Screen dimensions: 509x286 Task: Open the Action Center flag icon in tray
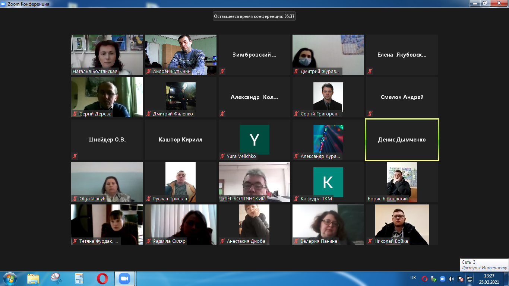[461, 279]
